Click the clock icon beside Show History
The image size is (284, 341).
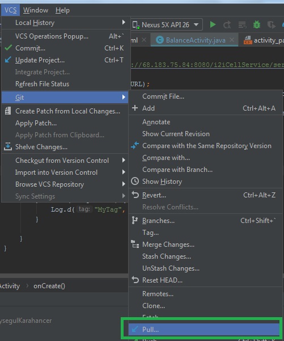tap(135, 181)
